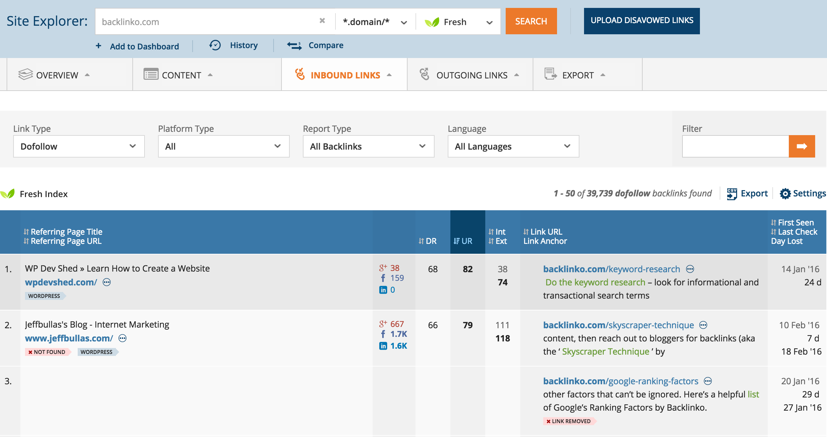Select the Outgoing Links tab
This screenshot has height=437, width=827.
point(470,74)
